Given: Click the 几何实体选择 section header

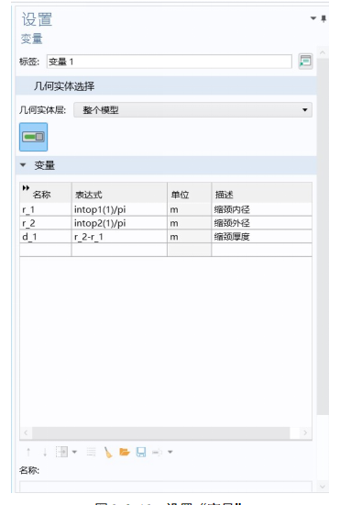Looking at the screenshot, I should (166, 86).
